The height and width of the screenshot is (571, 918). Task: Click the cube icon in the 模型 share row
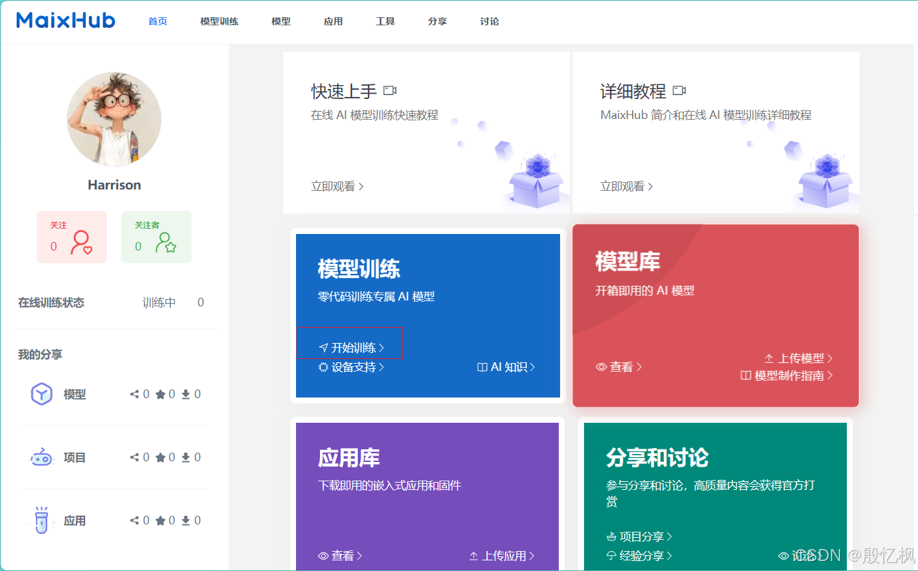click(x=41, y=394)
